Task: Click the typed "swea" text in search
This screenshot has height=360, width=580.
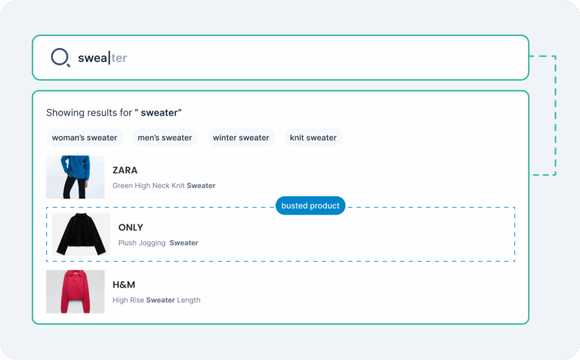Action: 92,58
